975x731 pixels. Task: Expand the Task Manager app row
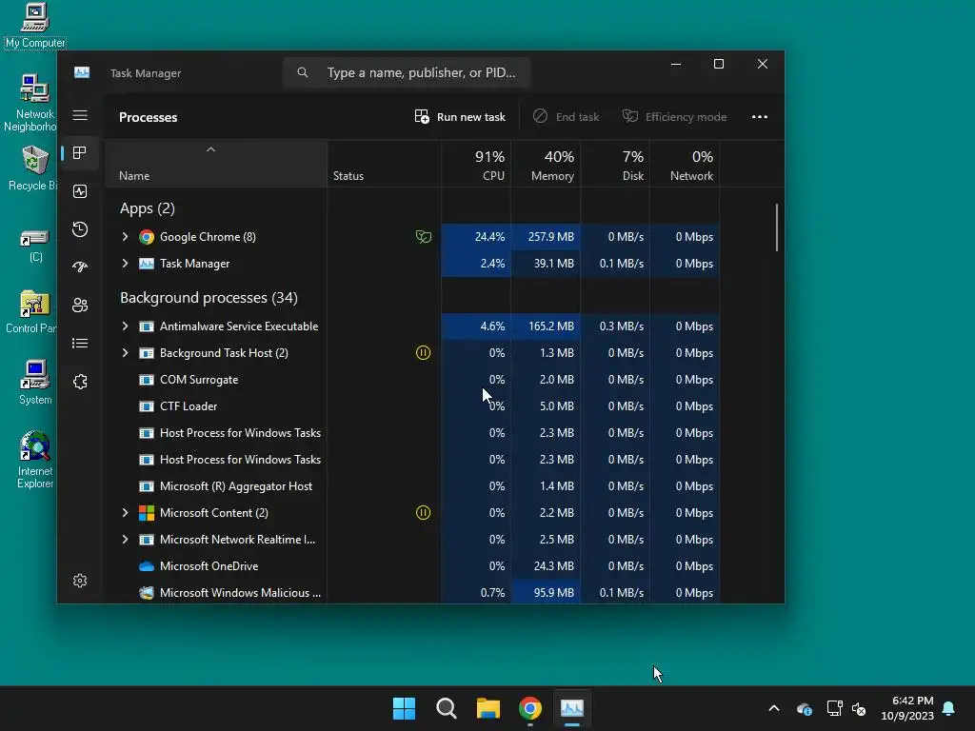click(125, 264)
